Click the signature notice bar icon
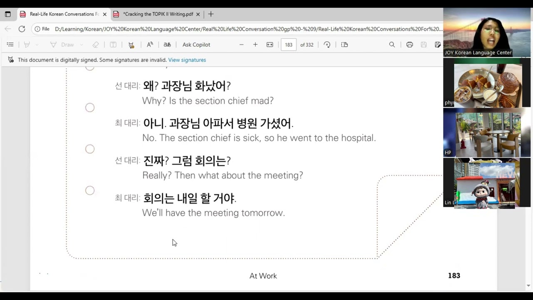Screen dimensions: 533x300 [11, 60]
